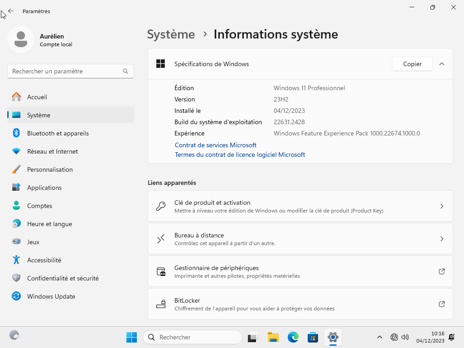Click the Bureau à distance icon
The image size is (464, 348).
[161, 238]
